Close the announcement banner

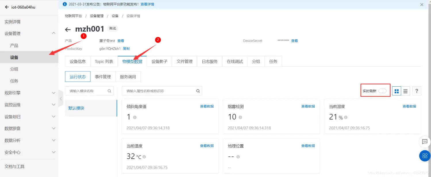pyautogui.click(x=422, y=5)
